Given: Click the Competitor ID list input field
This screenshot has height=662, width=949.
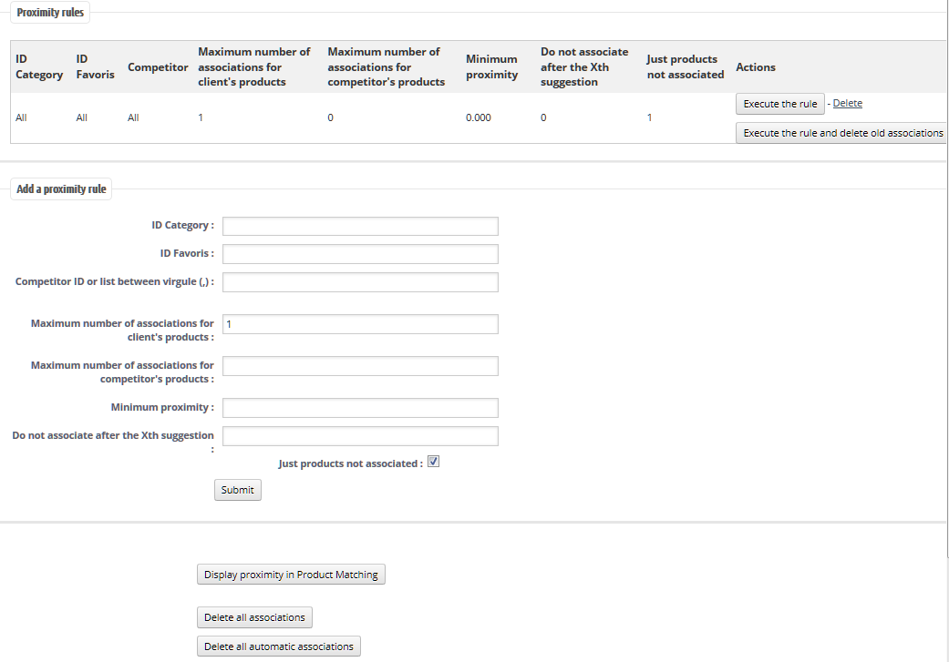Looking at the screenshot, I should click(x=360, y=282).
